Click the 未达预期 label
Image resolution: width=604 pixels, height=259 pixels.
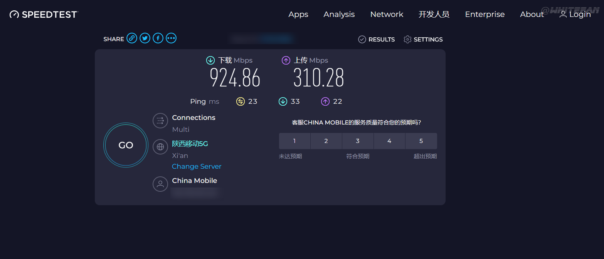pyautogui.click(x=291, y=156)
